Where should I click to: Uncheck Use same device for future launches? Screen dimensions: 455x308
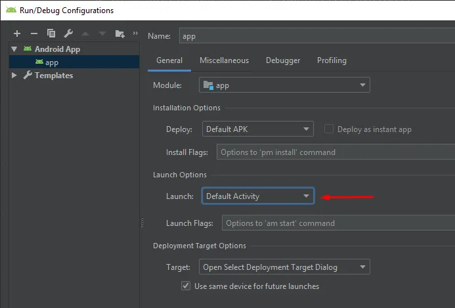pos(186,286)
